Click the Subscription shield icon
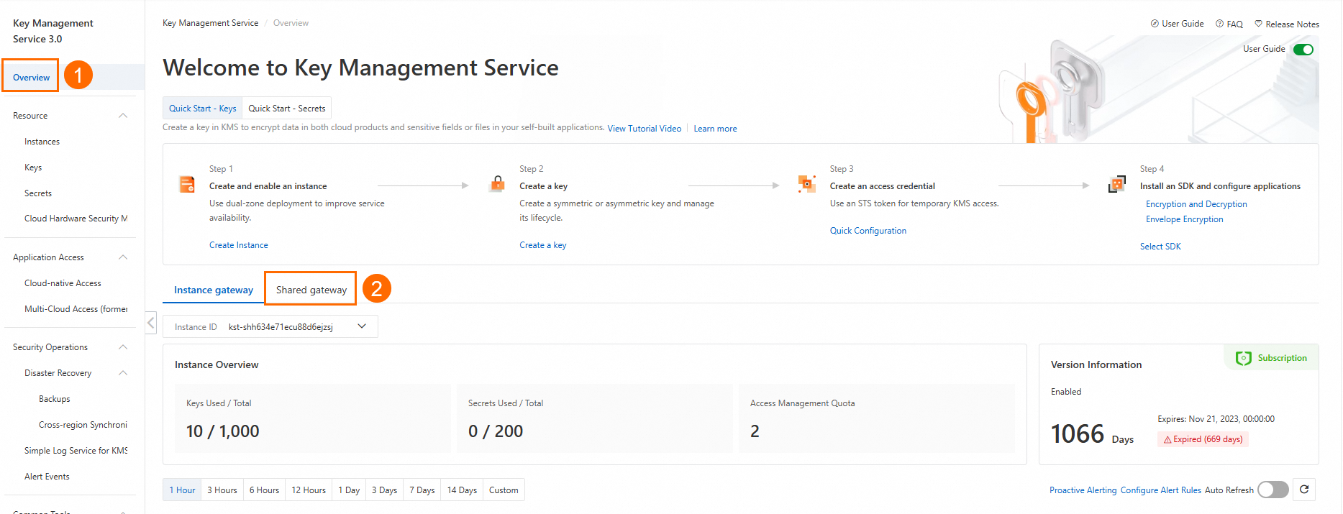The width and height of the screenshot is (1343, 514). [1243, 358]
